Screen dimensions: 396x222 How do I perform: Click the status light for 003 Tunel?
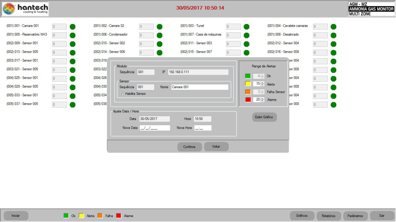247,27
